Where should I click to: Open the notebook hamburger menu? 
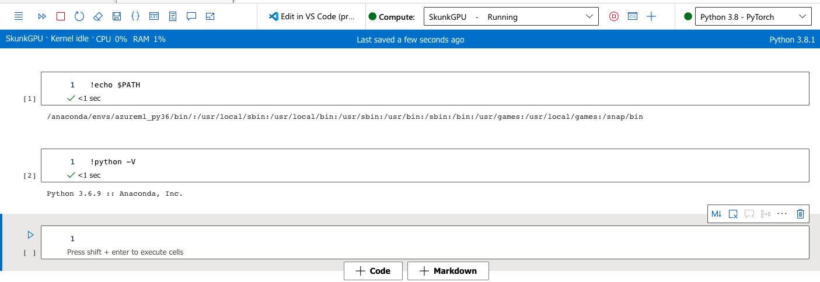pos(18,17)
